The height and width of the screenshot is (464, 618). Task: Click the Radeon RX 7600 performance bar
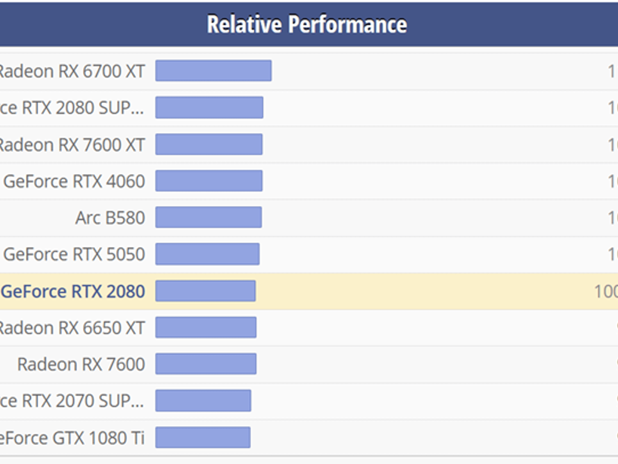pyautogui.click(x=206, y=364)
